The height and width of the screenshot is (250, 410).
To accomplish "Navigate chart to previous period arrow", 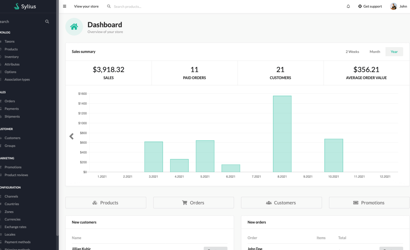I will tap(72, 136).
